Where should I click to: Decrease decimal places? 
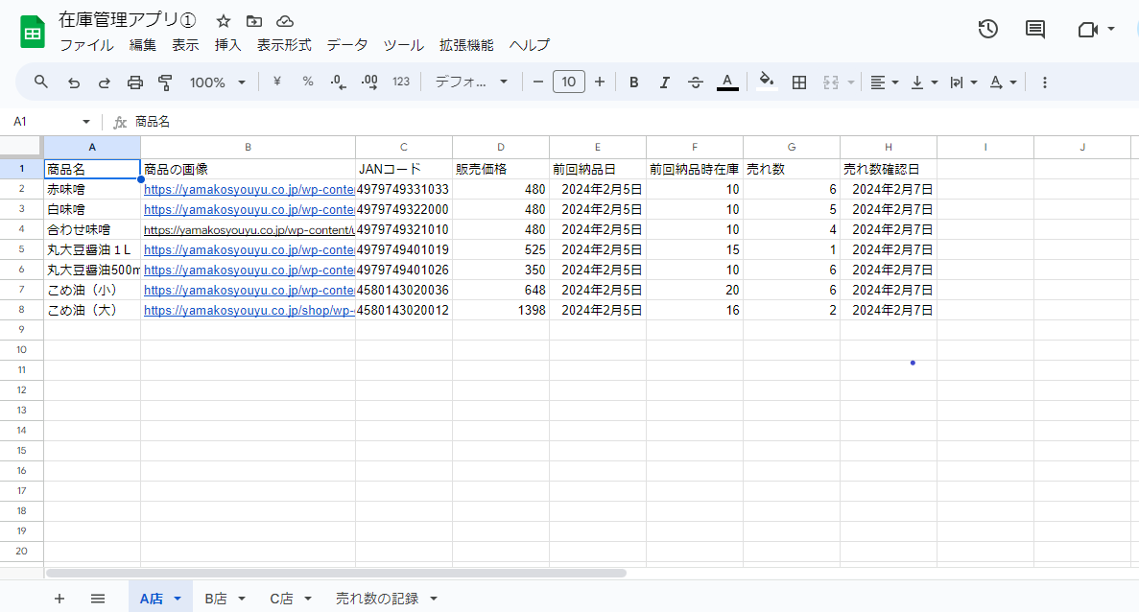click(x=338, y=82)
